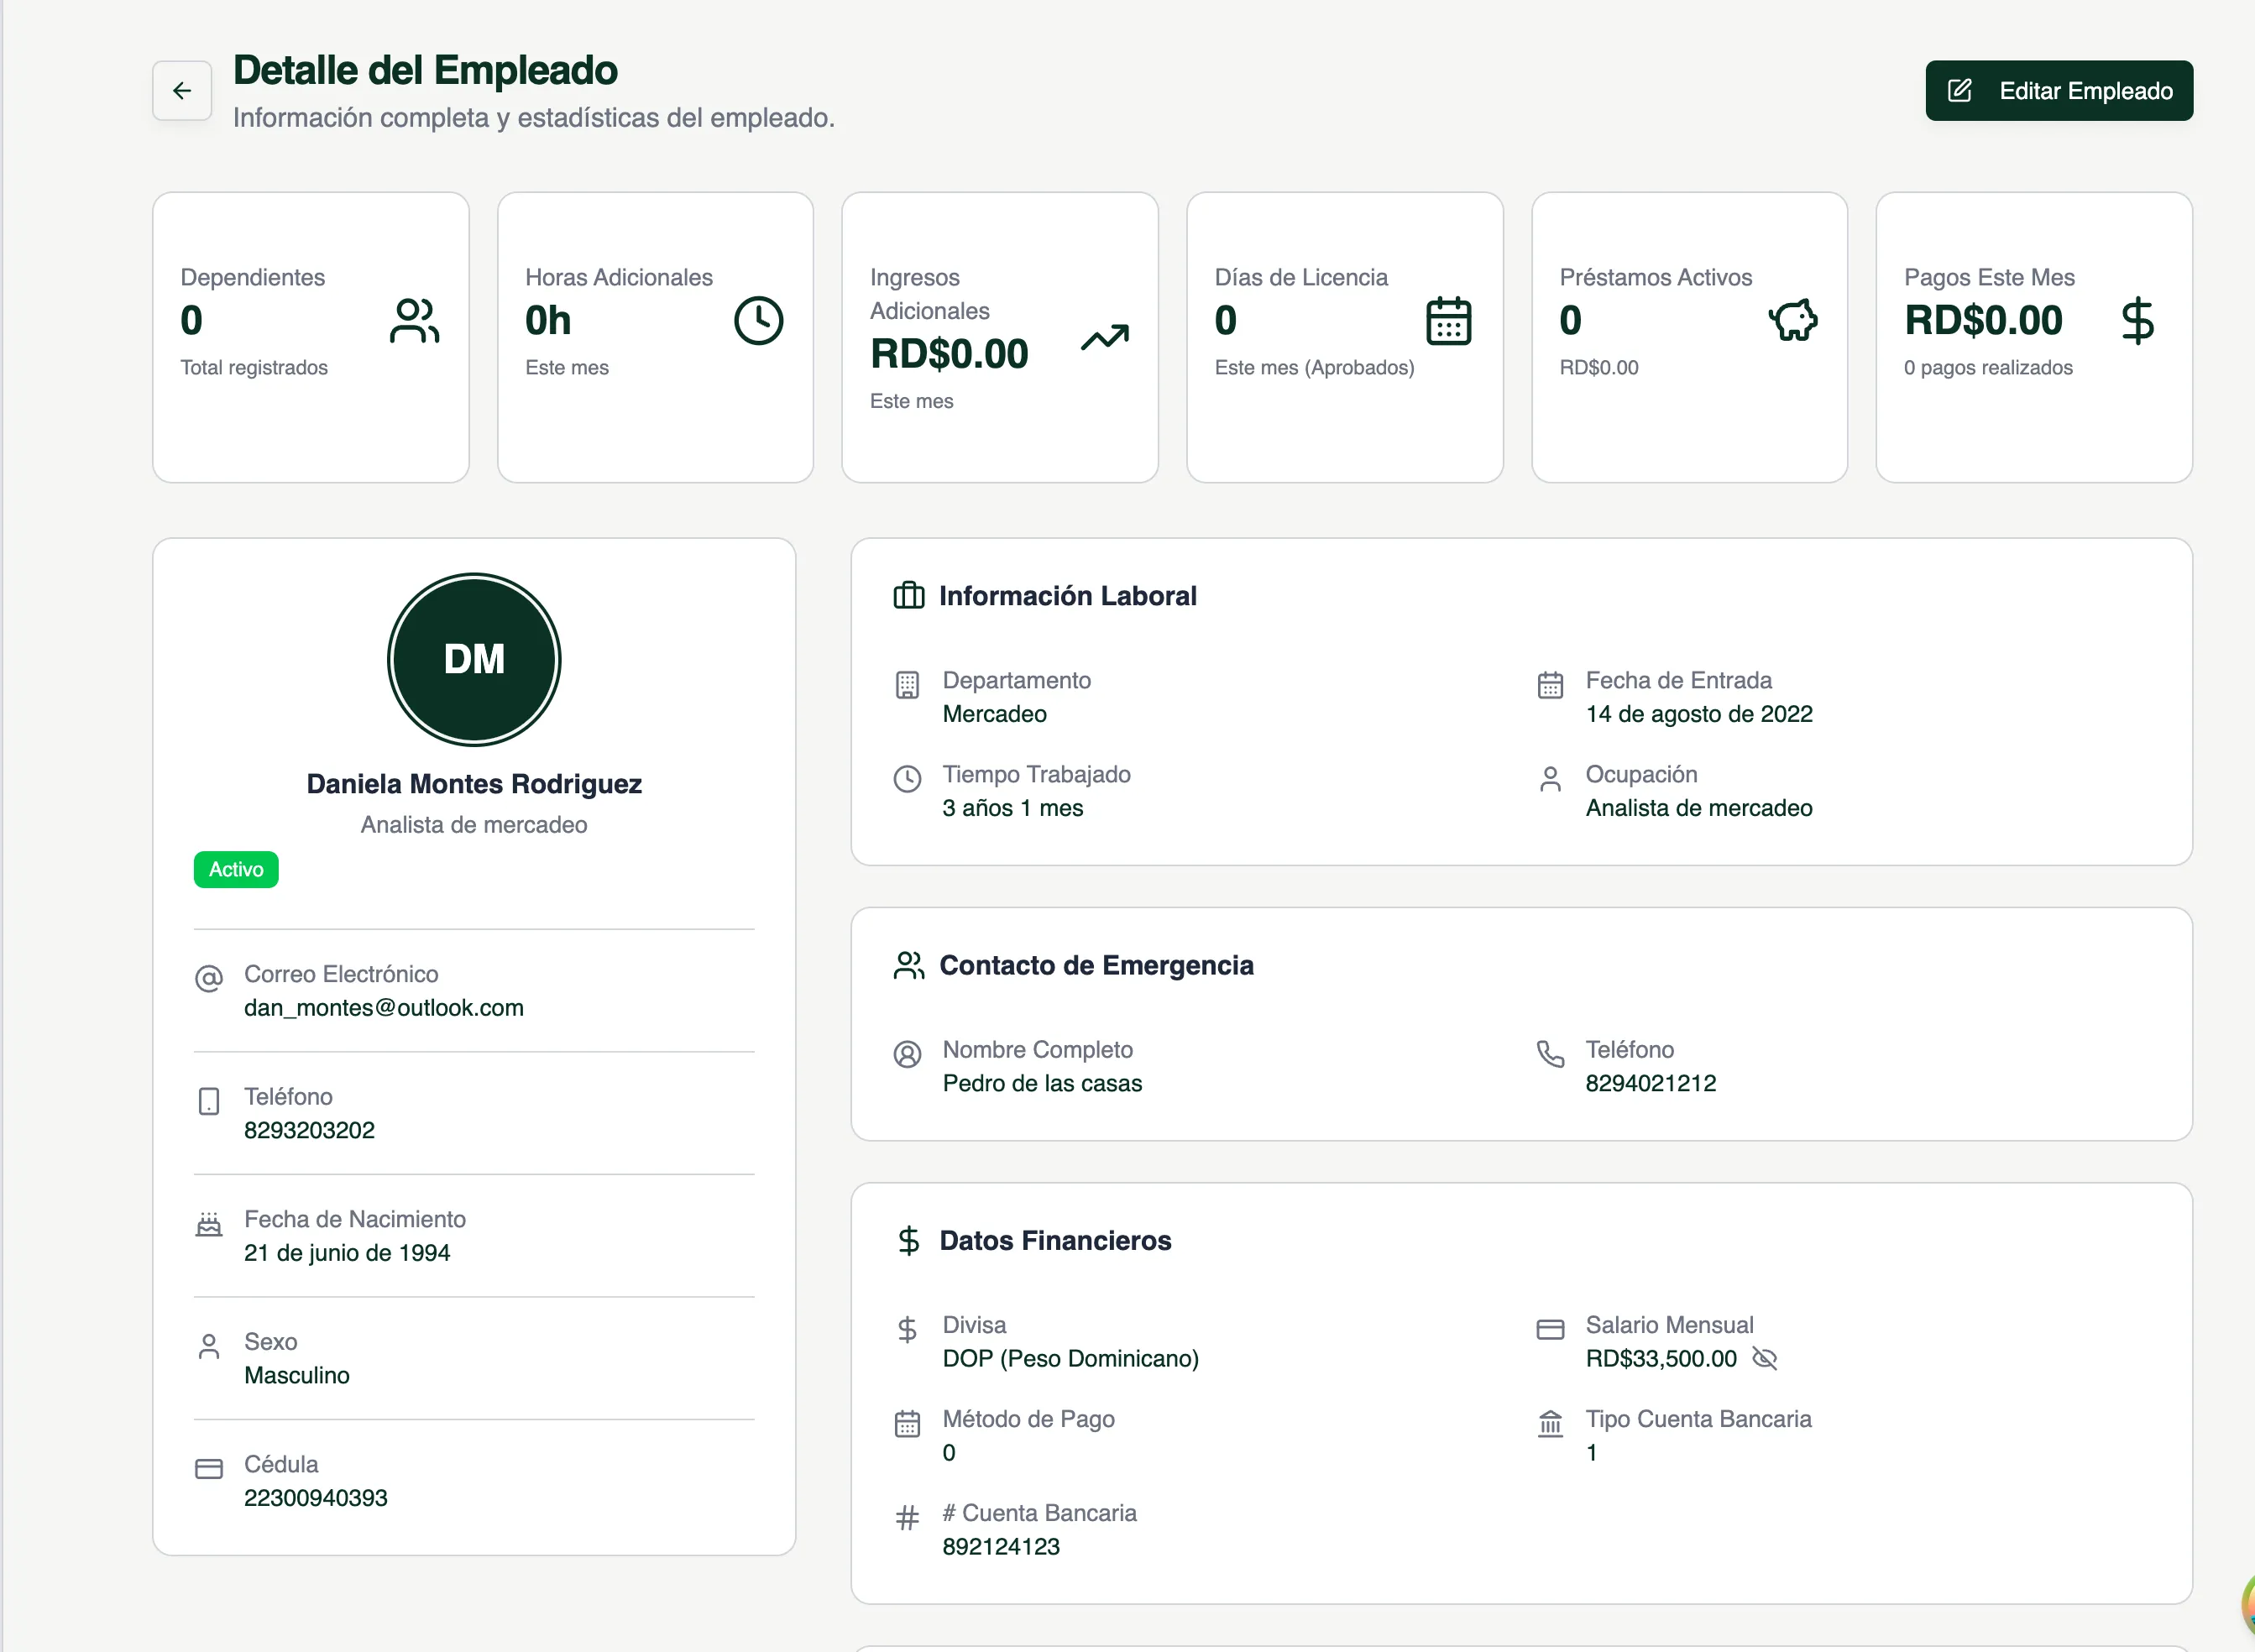The width and height of the screenshot is (2255, 1652).
Task: Click the email address dan_montes@outlook.com
Action: [x=383, y=1008]
